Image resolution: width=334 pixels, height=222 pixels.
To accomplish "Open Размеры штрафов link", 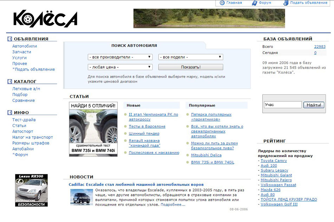I will point(31,143).
